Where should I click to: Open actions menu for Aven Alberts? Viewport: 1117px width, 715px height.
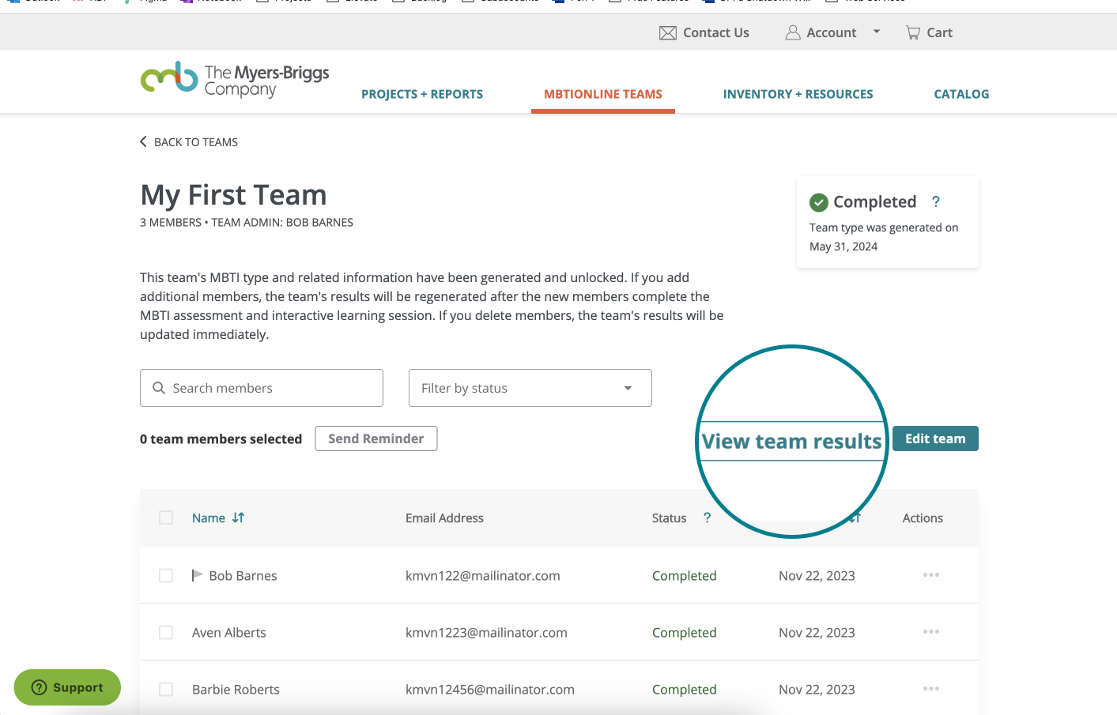931,632
